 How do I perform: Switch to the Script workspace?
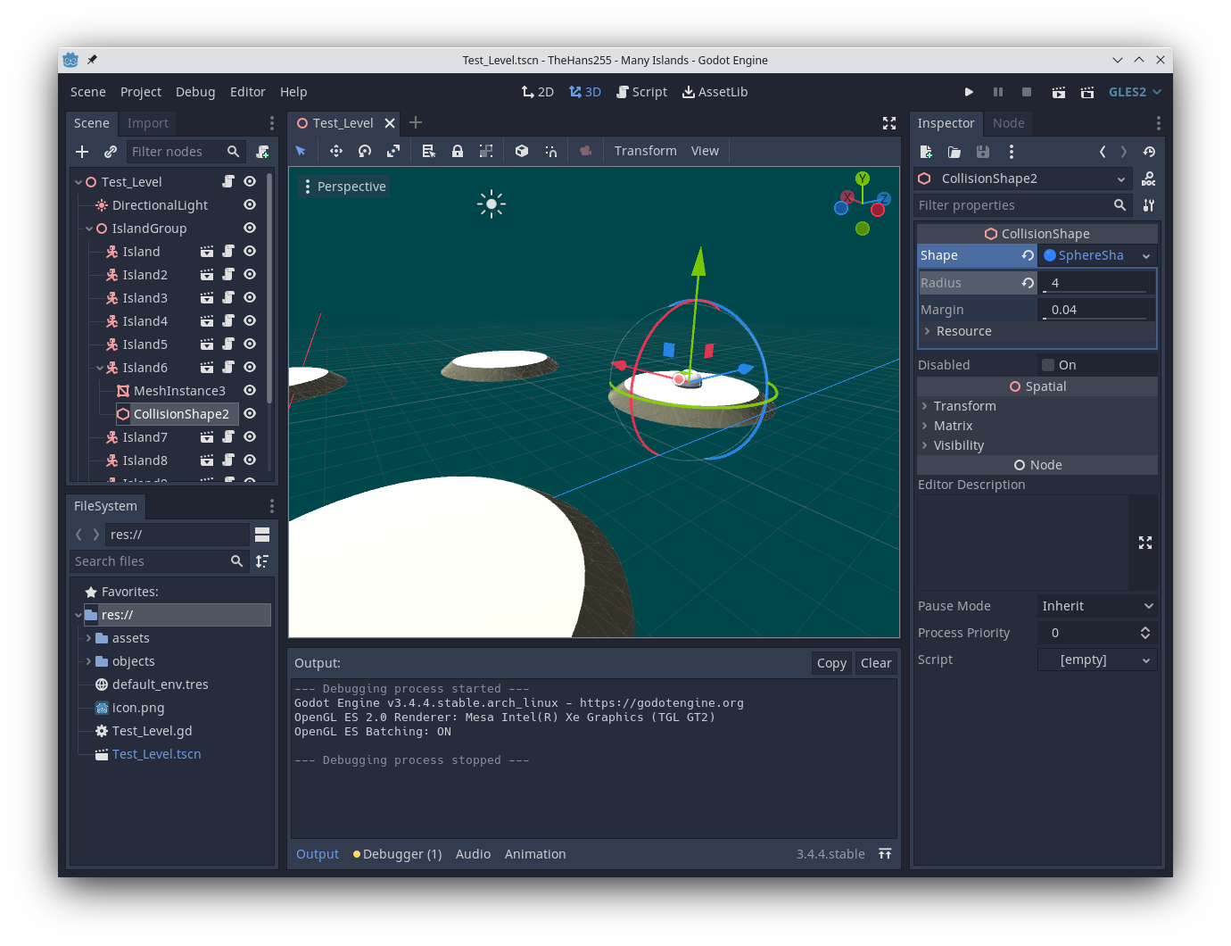pos(641,92)
